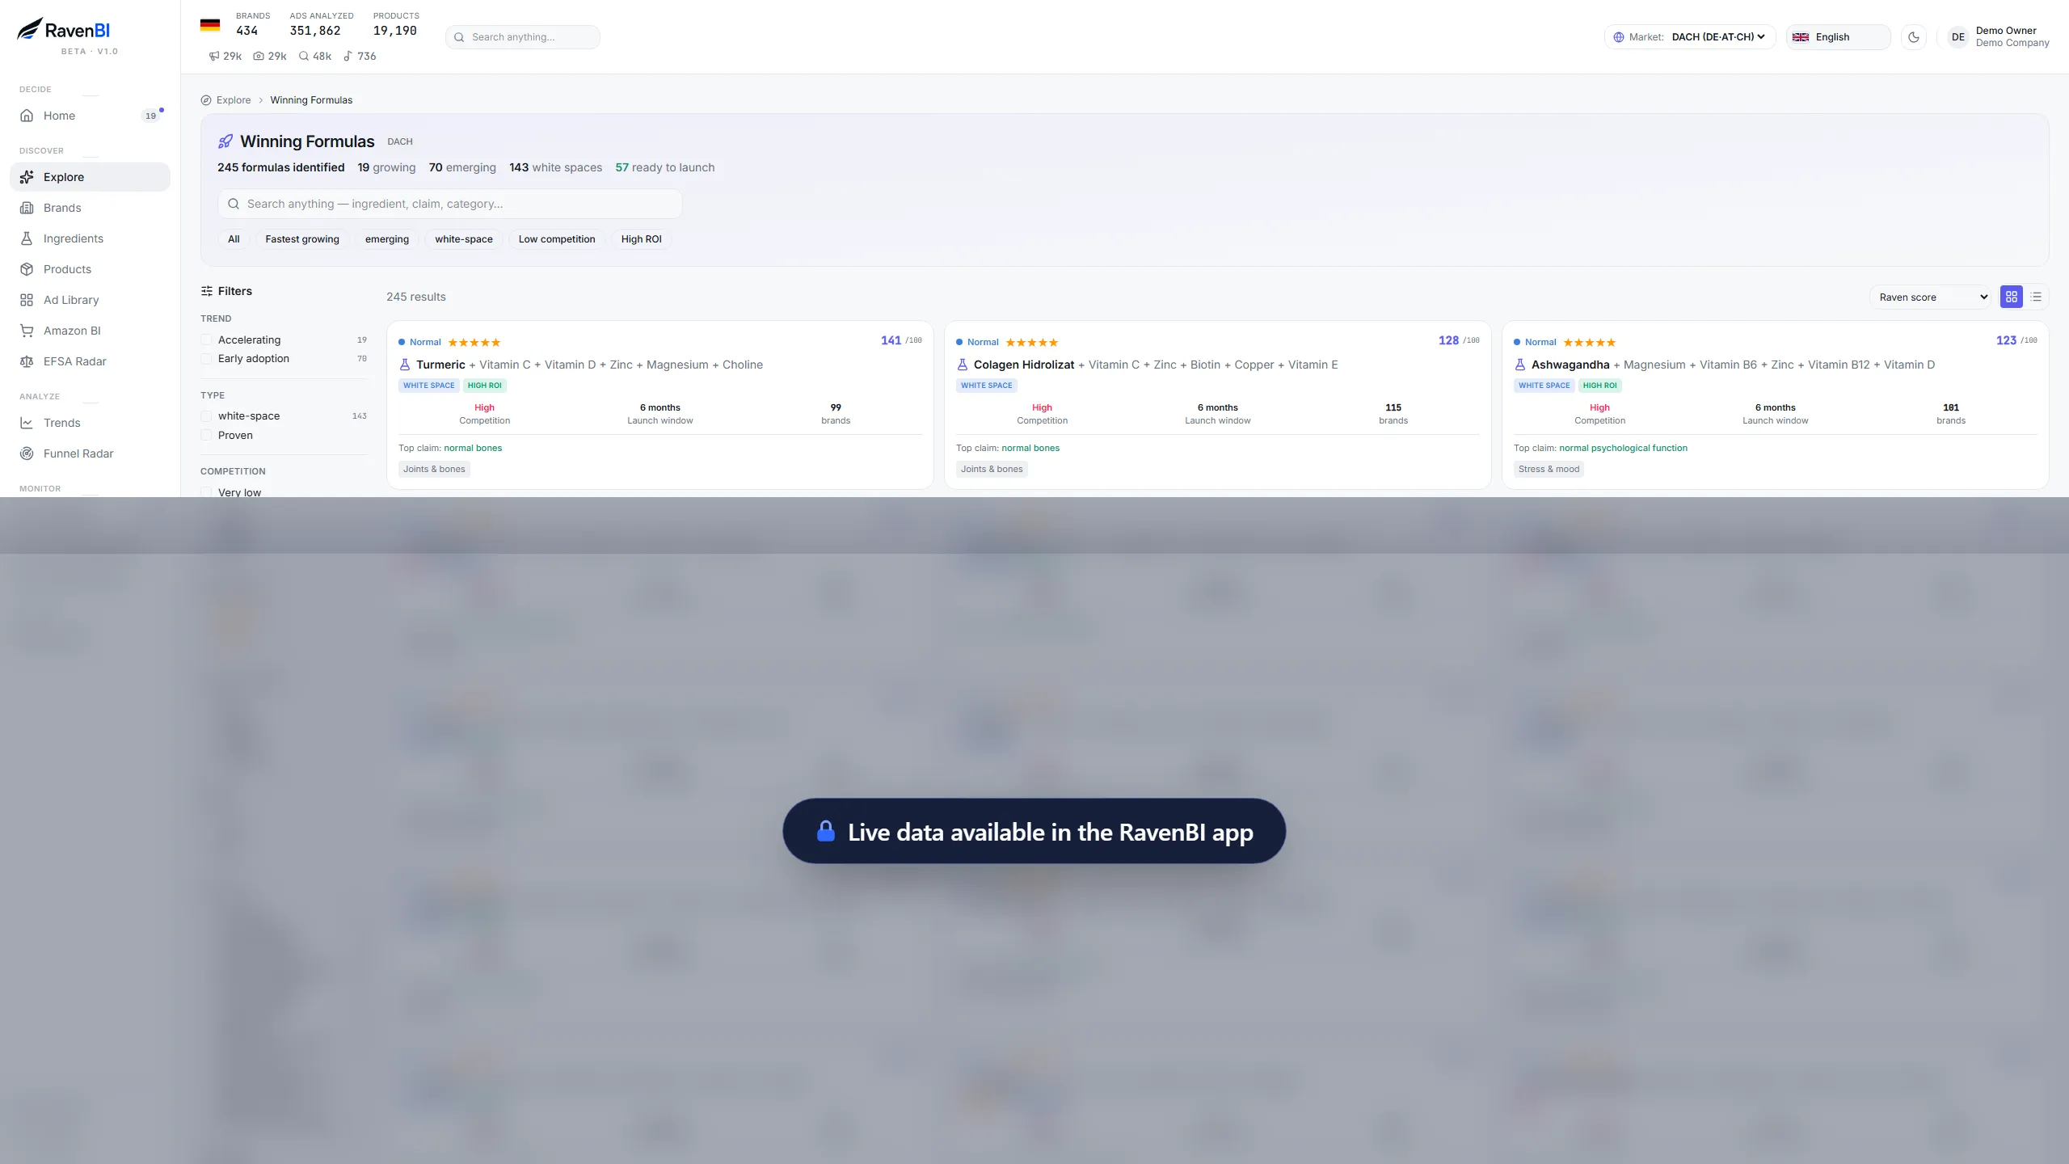Click the Funnel Radar target icon
This screenshot has height=1164, width=2069.
(27, 453)
